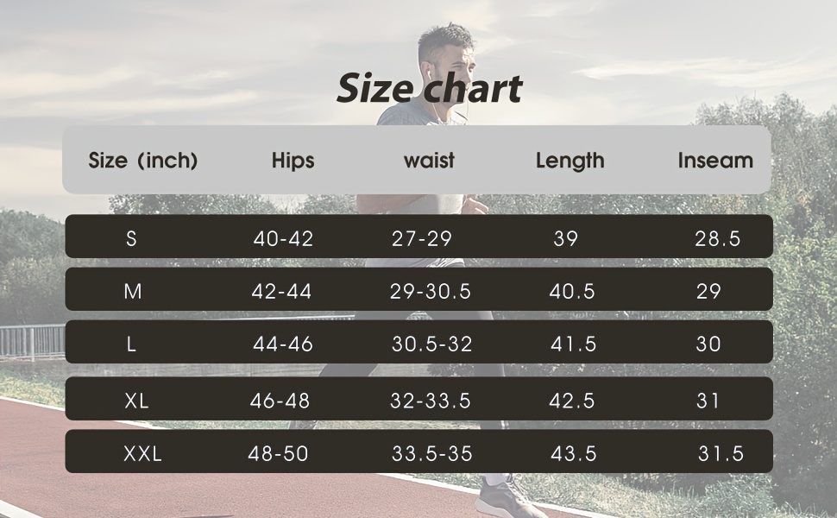The image size is (837, 518).
Task: Click the M size row label
Action: (x=132, y=292)
